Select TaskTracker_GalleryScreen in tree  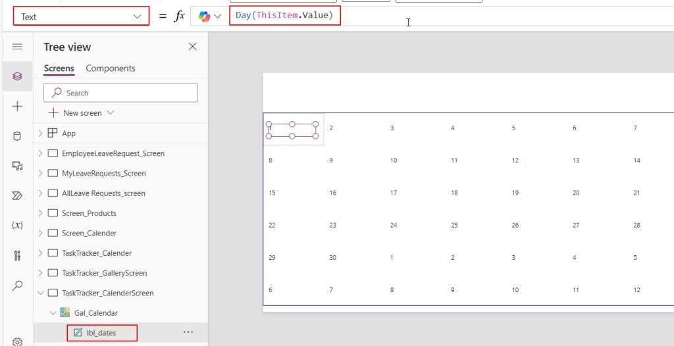pyautogui.click(x=105, y=273)
